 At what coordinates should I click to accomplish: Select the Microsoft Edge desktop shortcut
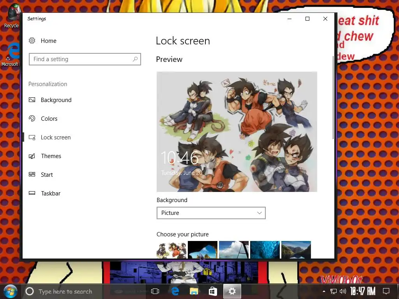pyautogui.click(x=10, y=55)
